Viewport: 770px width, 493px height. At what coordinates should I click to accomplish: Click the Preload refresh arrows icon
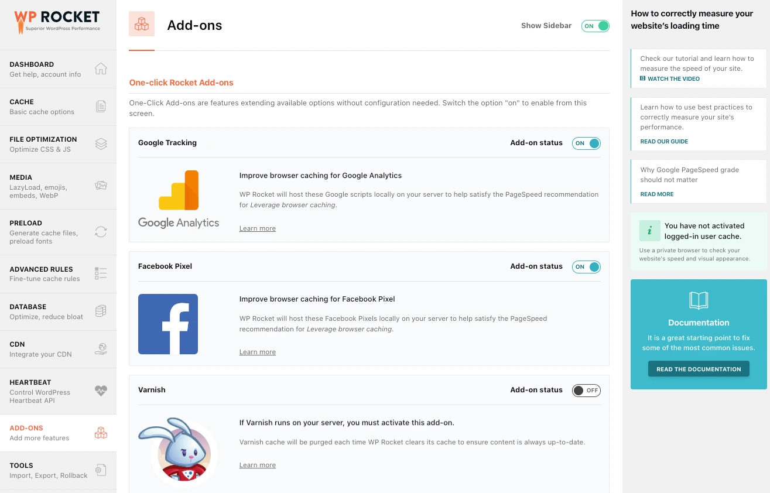[x=101, y=232]
